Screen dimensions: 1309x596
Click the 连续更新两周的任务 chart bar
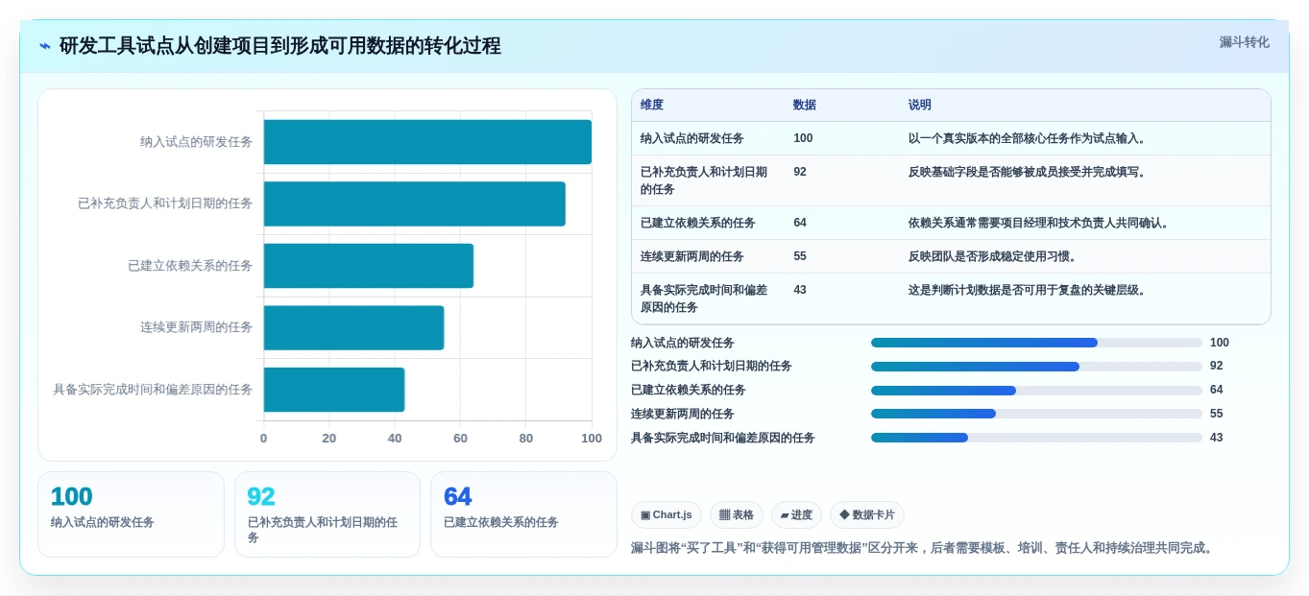[x=353, y=327]
